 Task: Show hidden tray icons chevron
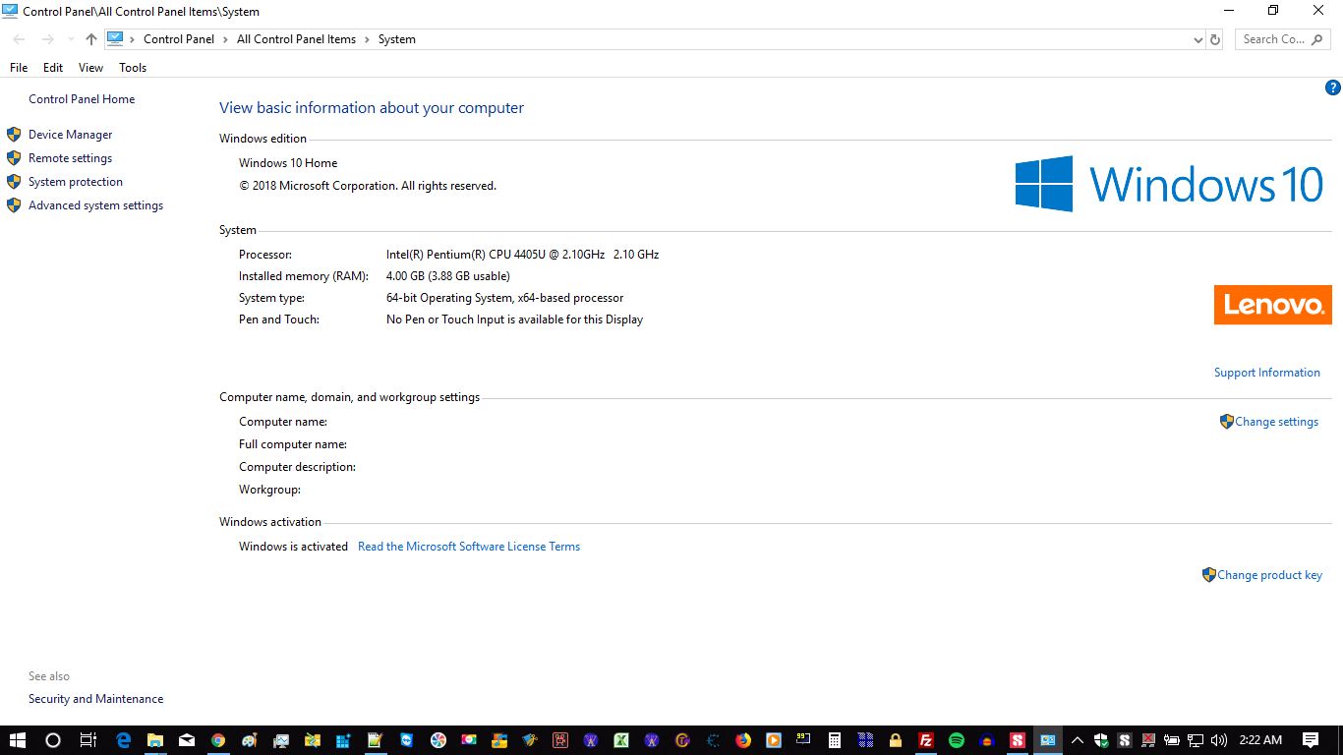pyautogui.click(x=1077, y=740)
